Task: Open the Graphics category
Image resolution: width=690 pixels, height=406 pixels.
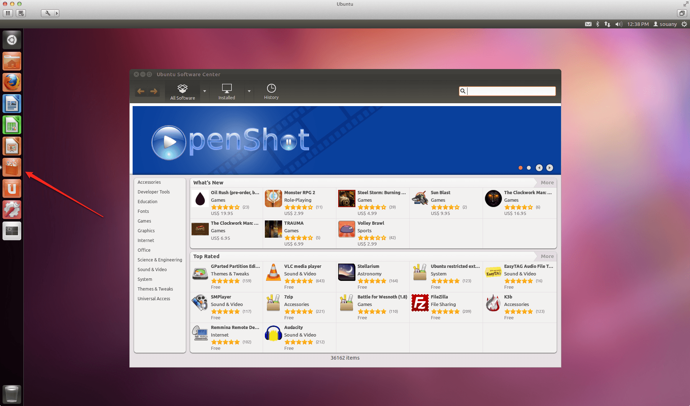Action: [146, 231]
